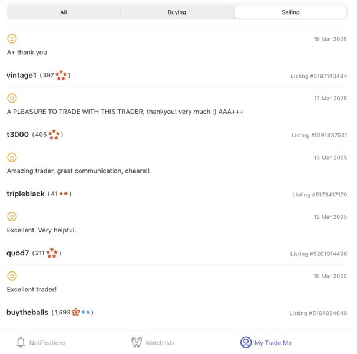
Task: Open Notifications bell icon
Action: (x=21, y=342)
